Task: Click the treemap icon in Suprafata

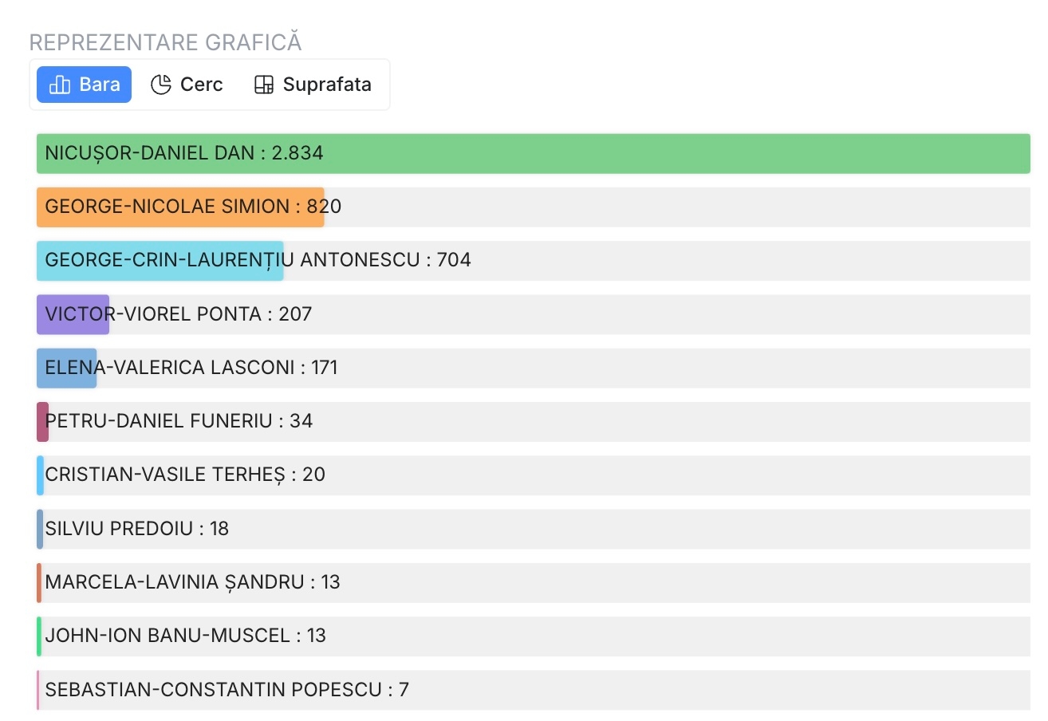Action: coord(263,85)
